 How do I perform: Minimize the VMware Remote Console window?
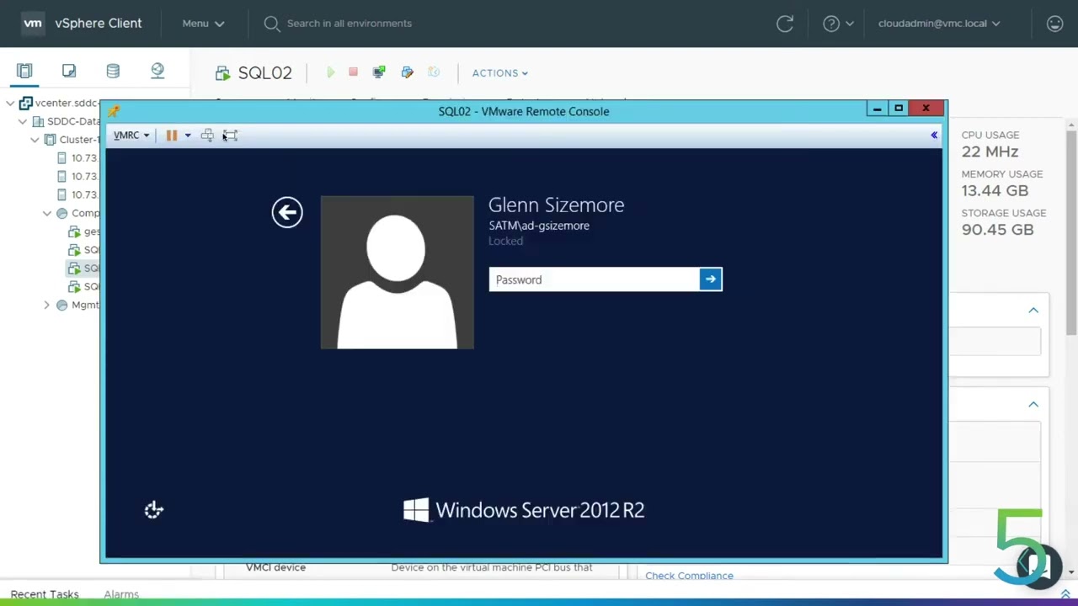click(x=877, y=109)
